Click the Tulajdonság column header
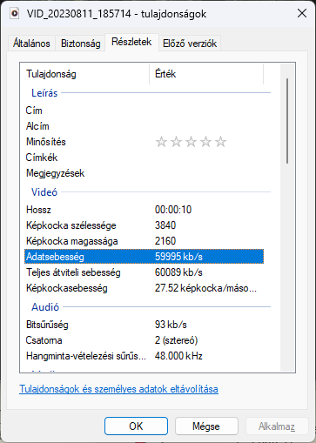This screenshot has width=316, height=443. pos(84,74)
